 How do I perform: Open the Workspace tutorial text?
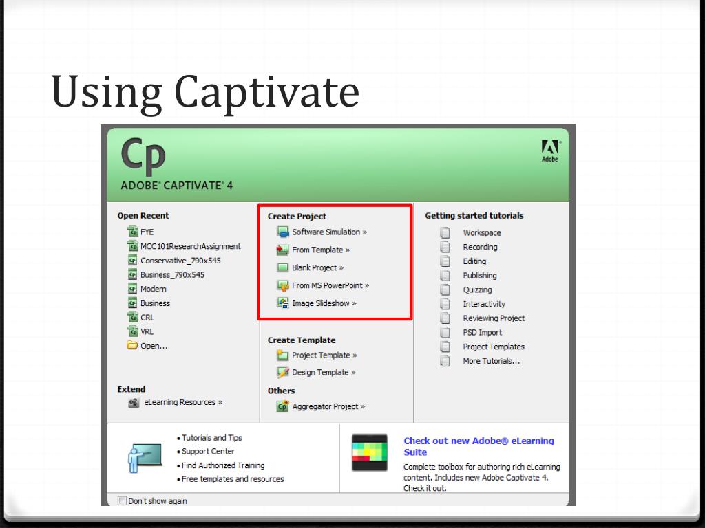tap(481, 232)
